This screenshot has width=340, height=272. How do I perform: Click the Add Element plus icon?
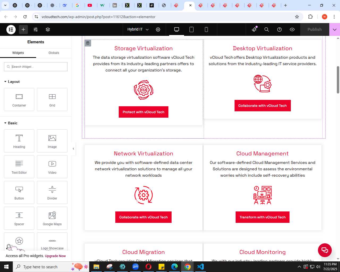pos(23,29)
